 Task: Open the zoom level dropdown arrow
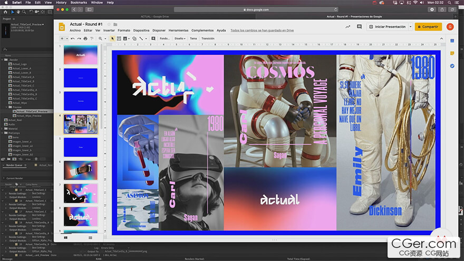105,38
